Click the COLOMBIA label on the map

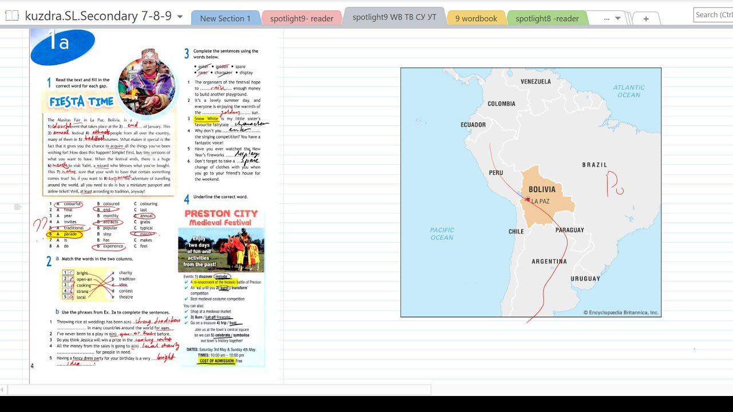(501, 104)
